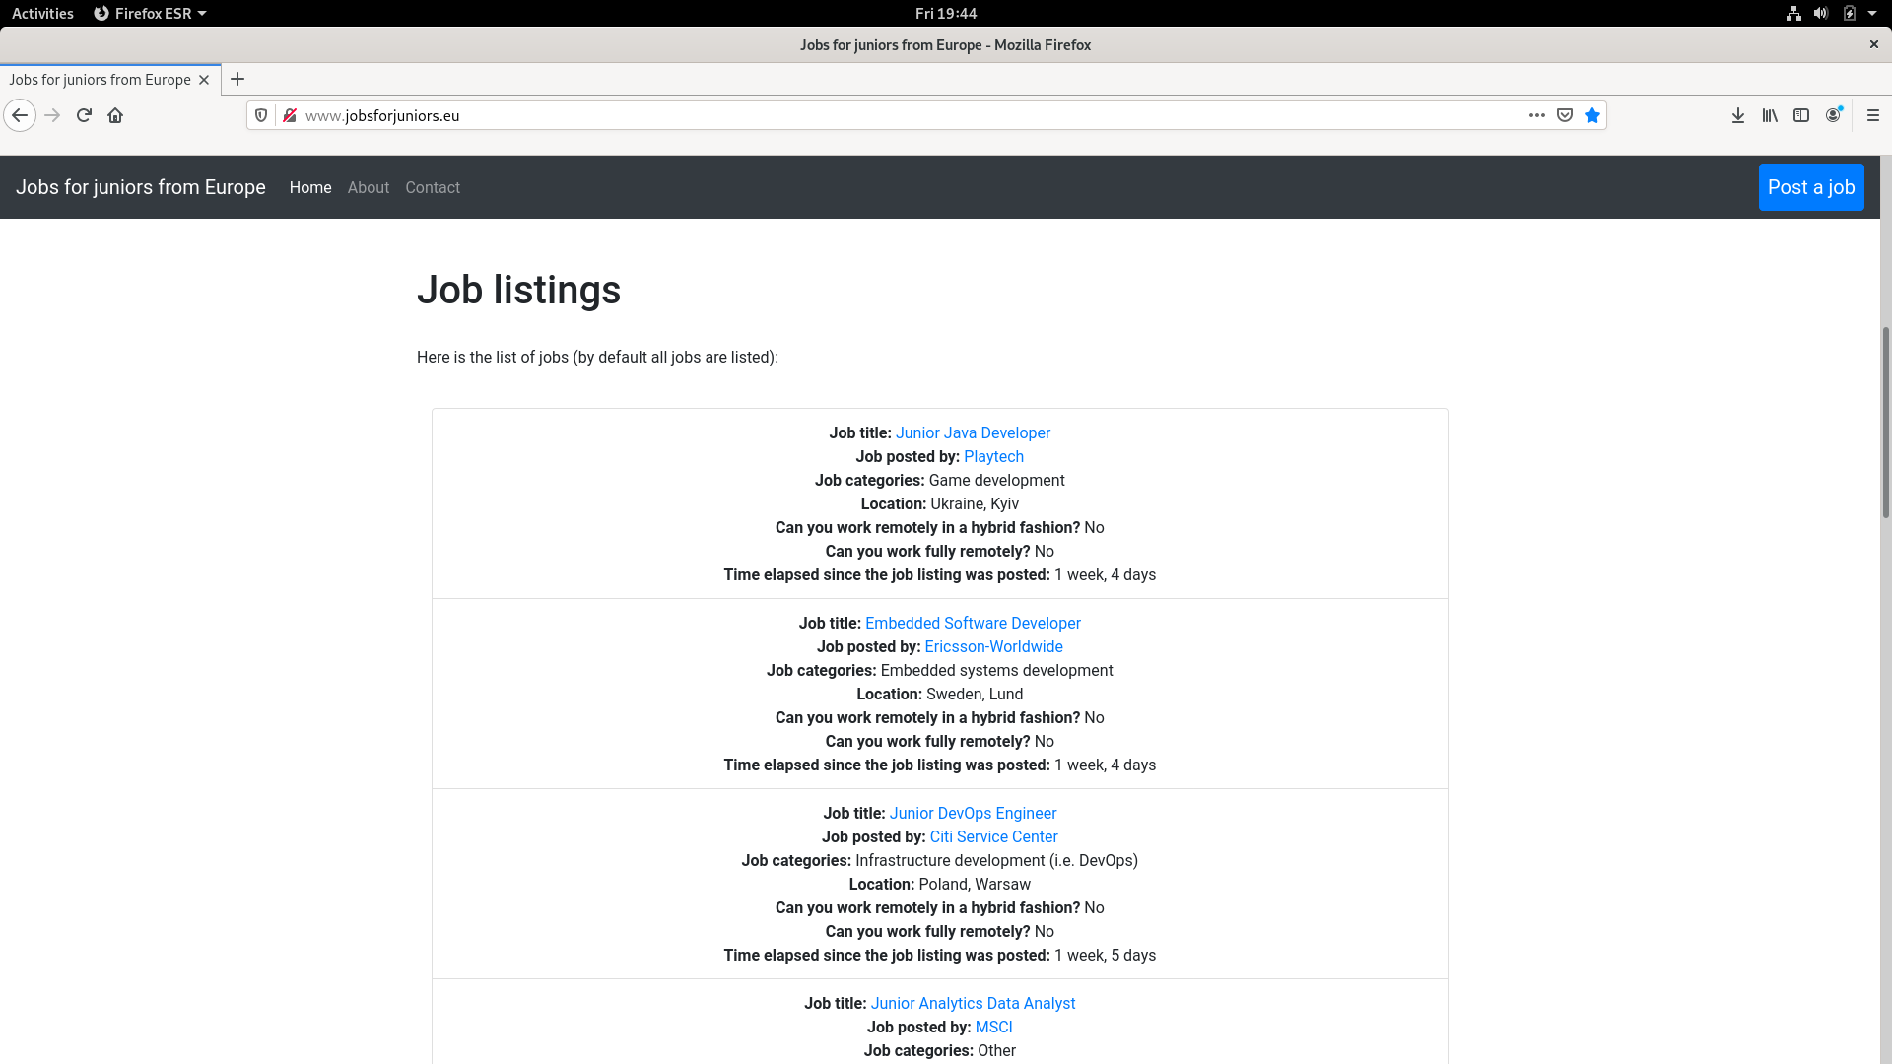1892x1064 pixels.
Task: Bookmark star icon in address bar
Action: point(1592,115)
